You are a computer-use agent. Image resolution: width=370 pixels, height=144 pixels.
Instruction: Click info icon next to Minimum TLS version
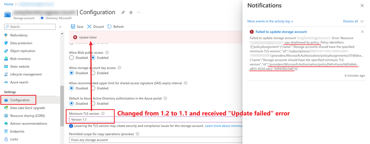103,113
